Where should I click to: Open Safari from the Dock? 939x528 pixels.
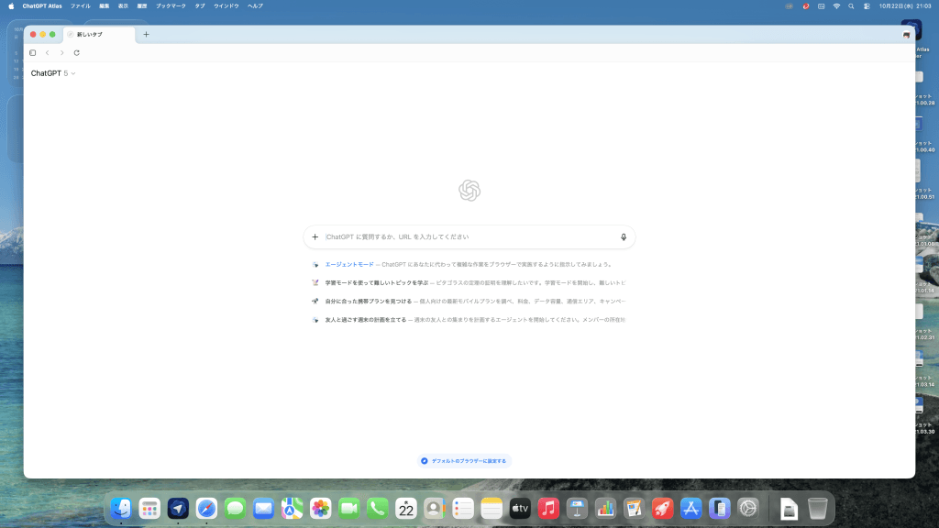pos(206,508)
